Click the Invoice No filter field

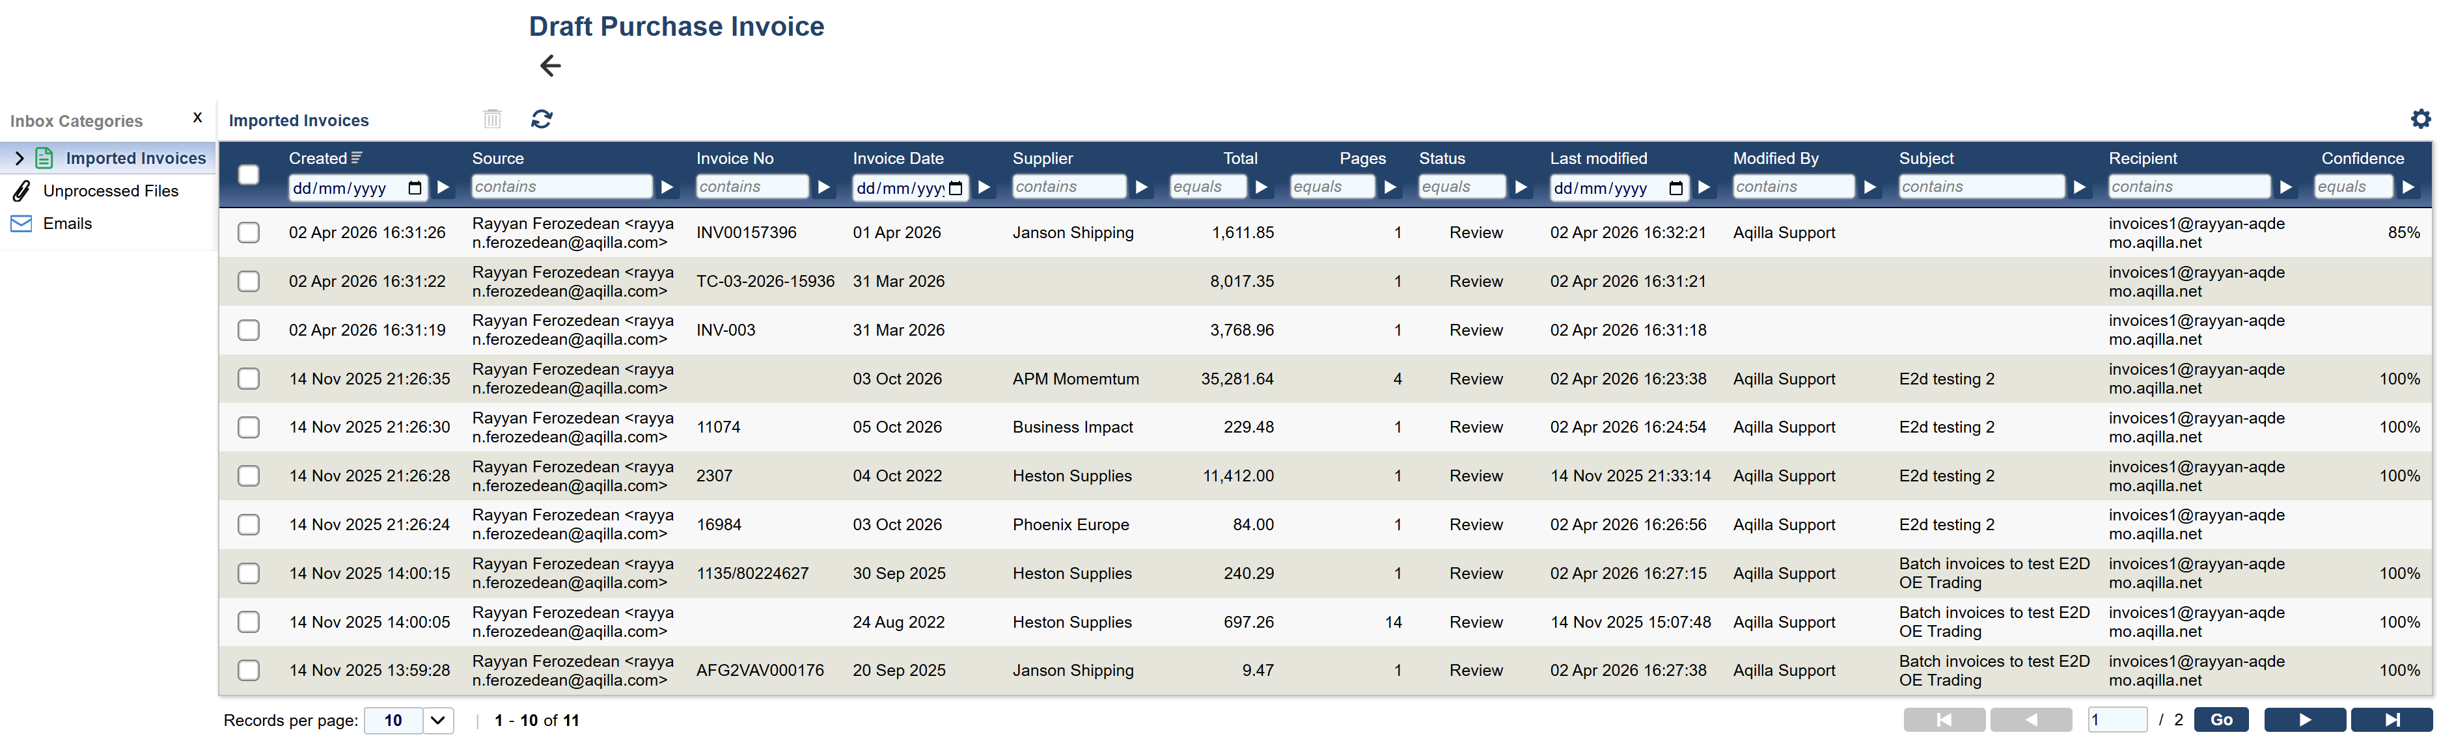[x=752, y=187]
